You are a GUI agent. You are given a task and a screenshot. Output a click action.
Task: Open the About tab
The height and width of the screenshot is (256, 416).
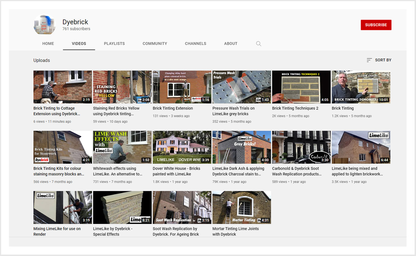(x=230, y=44)
